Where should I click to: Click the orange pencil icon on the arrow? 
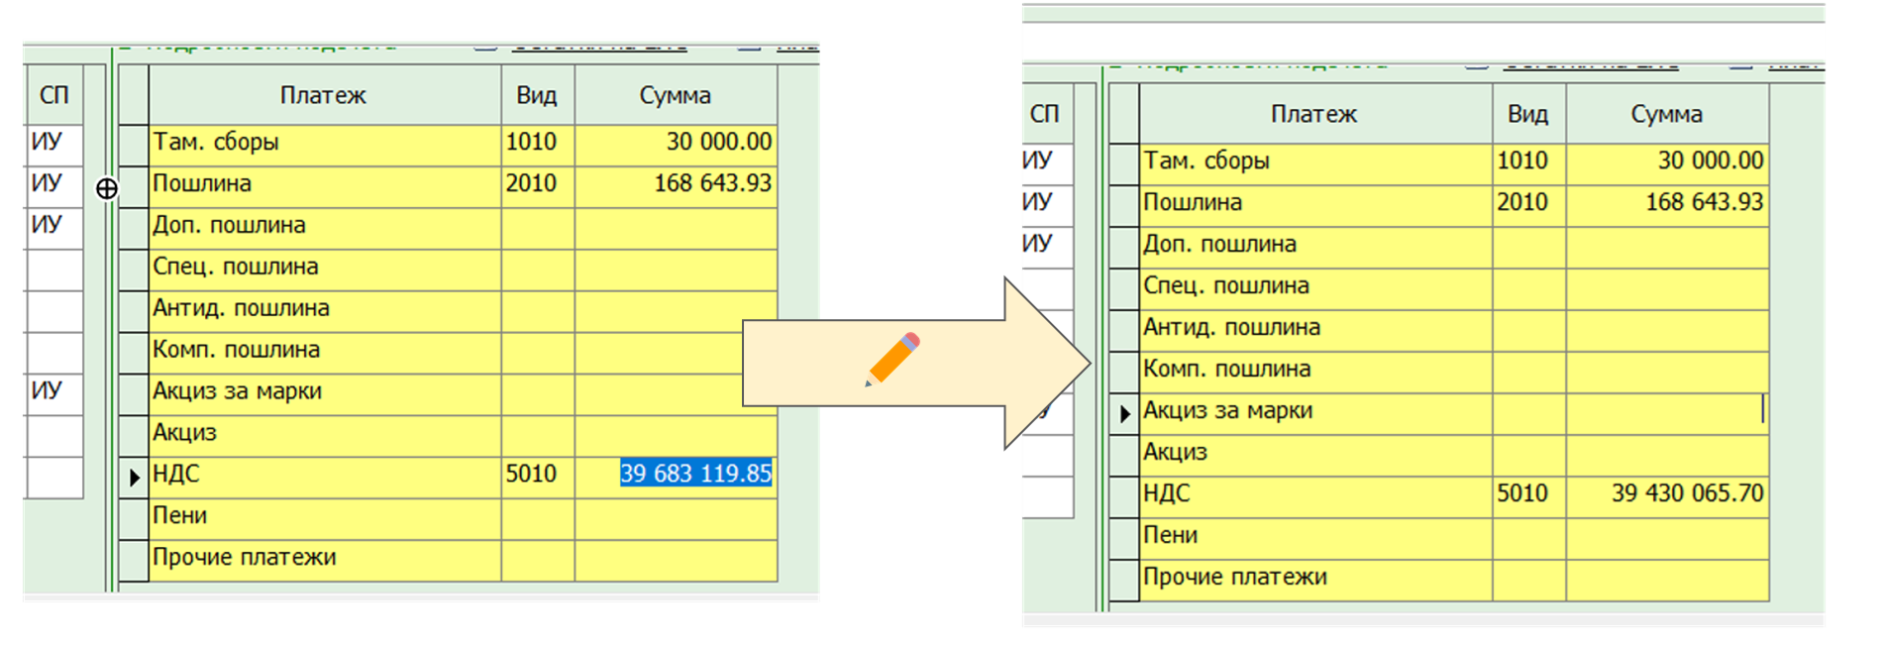[893, 358]
